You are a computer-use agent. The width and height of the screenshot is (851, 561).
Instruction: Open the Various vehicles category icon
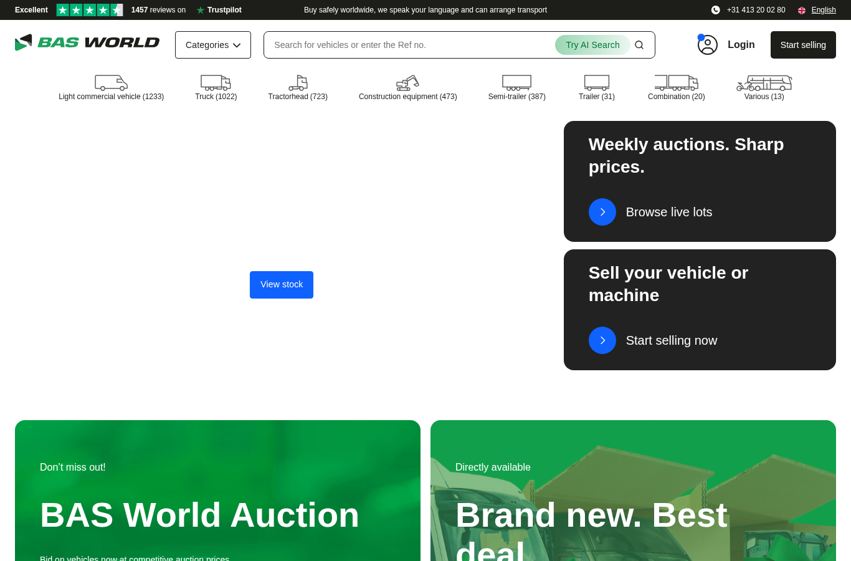pyautogui.click(x=764, y=83)
